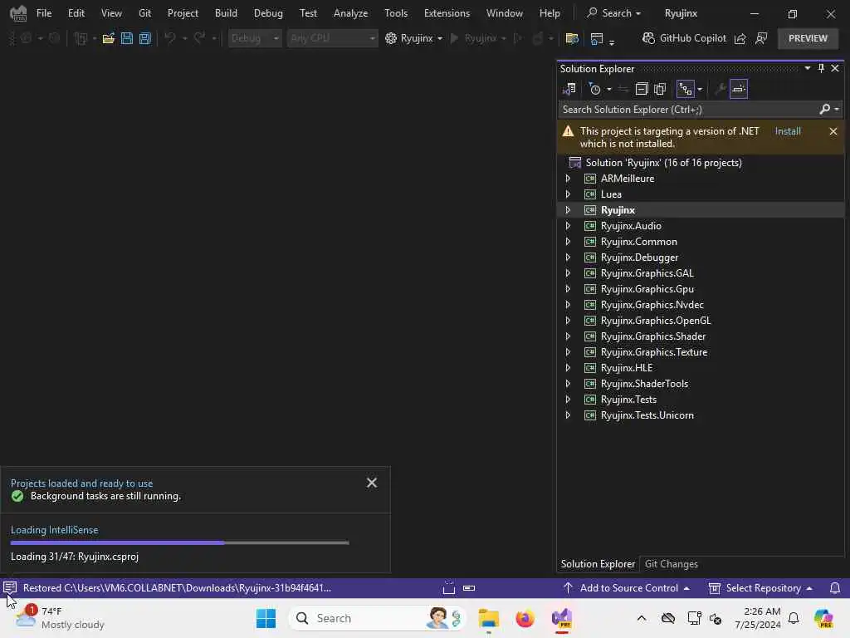Open the Build menu

point(226,13)
